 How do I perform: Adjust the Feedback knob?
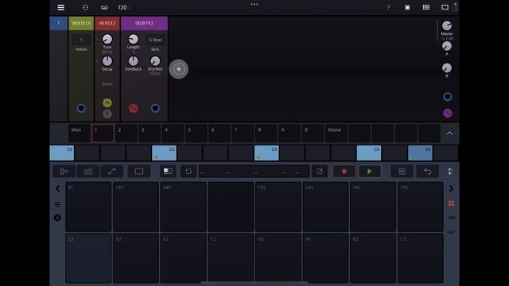coord(133,61)
